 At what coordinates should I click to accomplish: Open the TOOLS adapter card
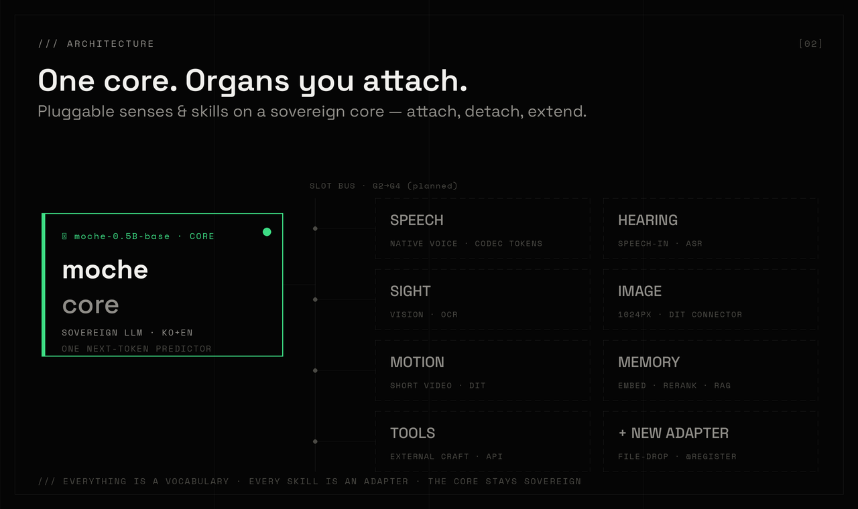coord(483,441)
